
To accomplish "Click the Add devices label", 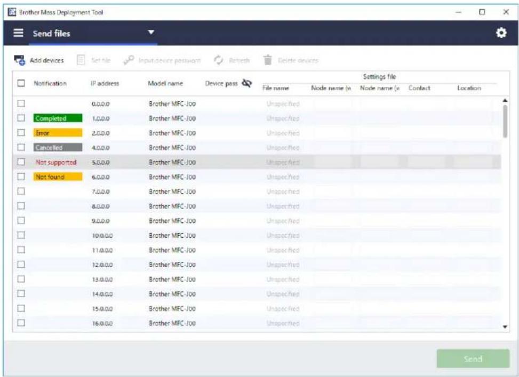I will point(46,60).
